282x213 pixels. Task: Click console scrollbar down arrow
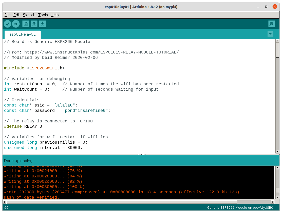click(x=277, y=197)
